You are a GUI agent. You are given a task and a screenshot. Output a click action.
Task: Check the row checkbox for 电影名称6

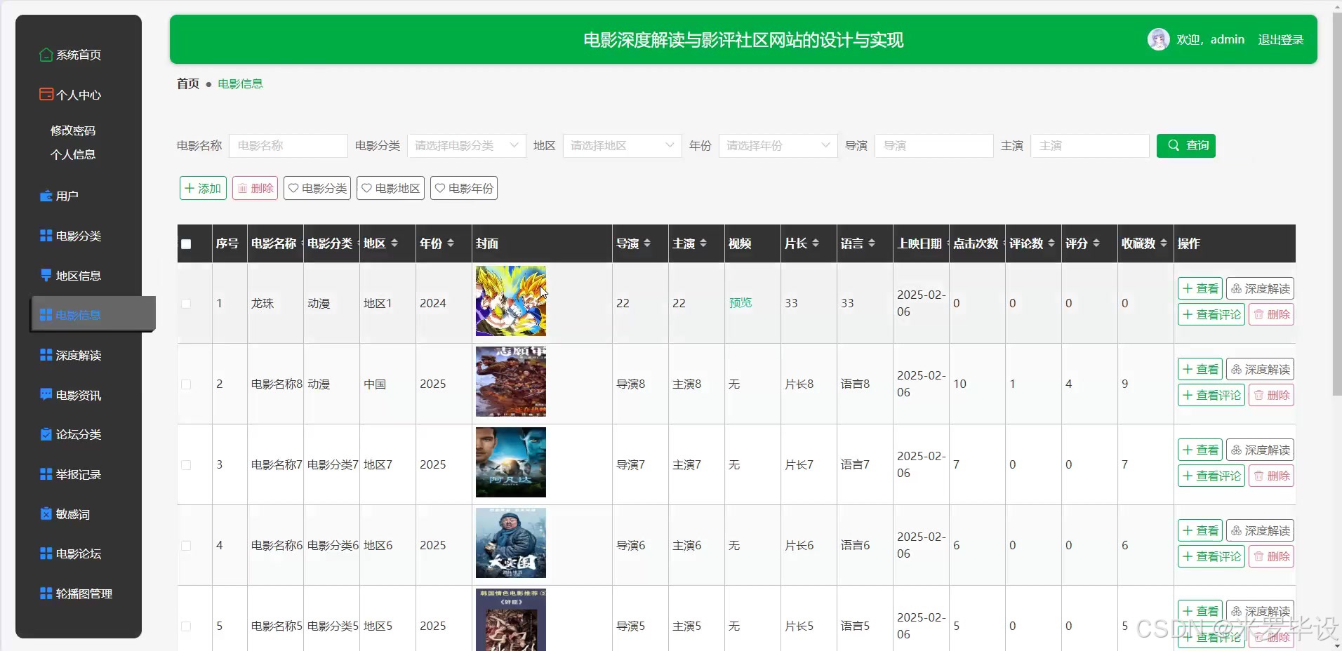click(186, 546)
